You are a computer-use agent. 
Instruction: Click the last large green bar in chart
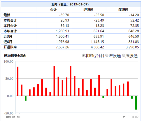(136, 103)
